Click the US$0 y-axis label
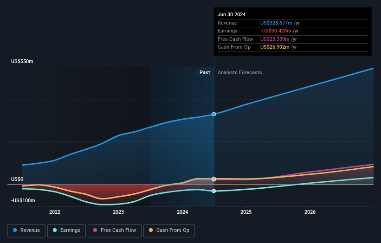 click(17, 179)
